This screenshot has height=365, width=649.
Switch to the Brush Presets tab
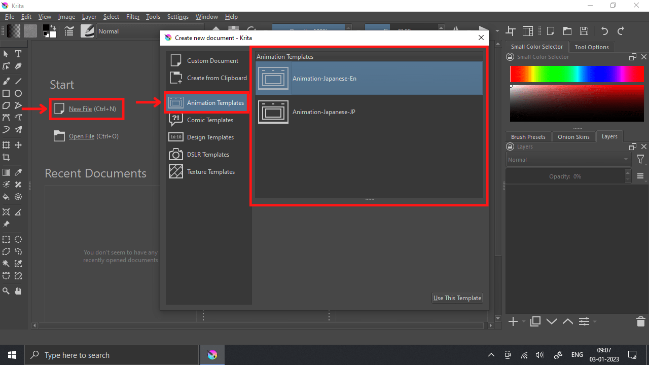pyautogui.click(x=528, y=137)
